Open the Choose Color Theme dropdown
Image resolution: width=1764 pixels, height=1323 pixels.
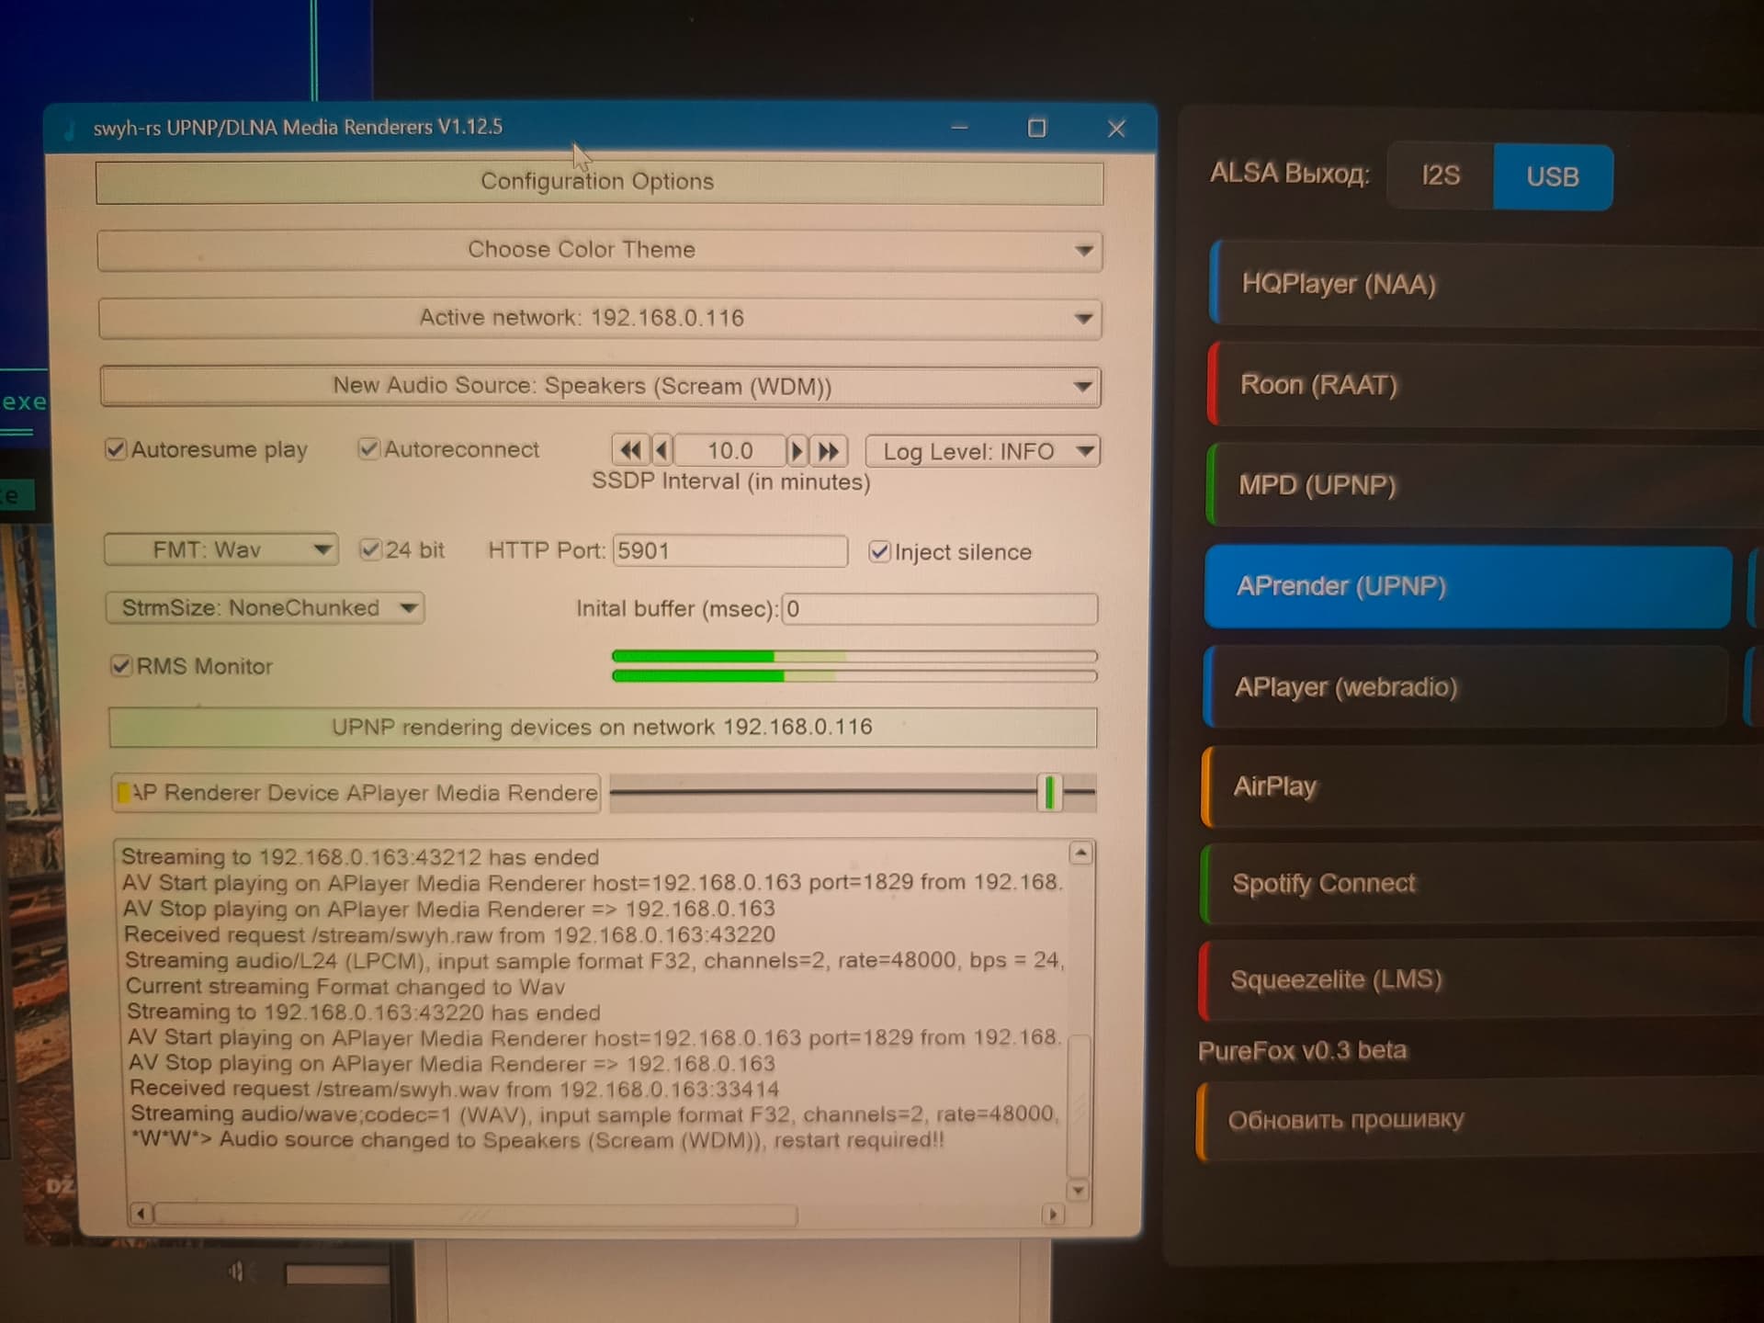(600, 250)
